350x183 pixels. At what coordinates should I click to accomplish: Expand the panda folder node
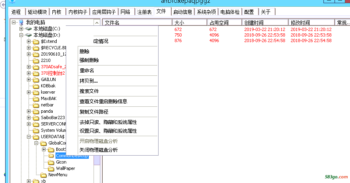(x=29, y=111)
